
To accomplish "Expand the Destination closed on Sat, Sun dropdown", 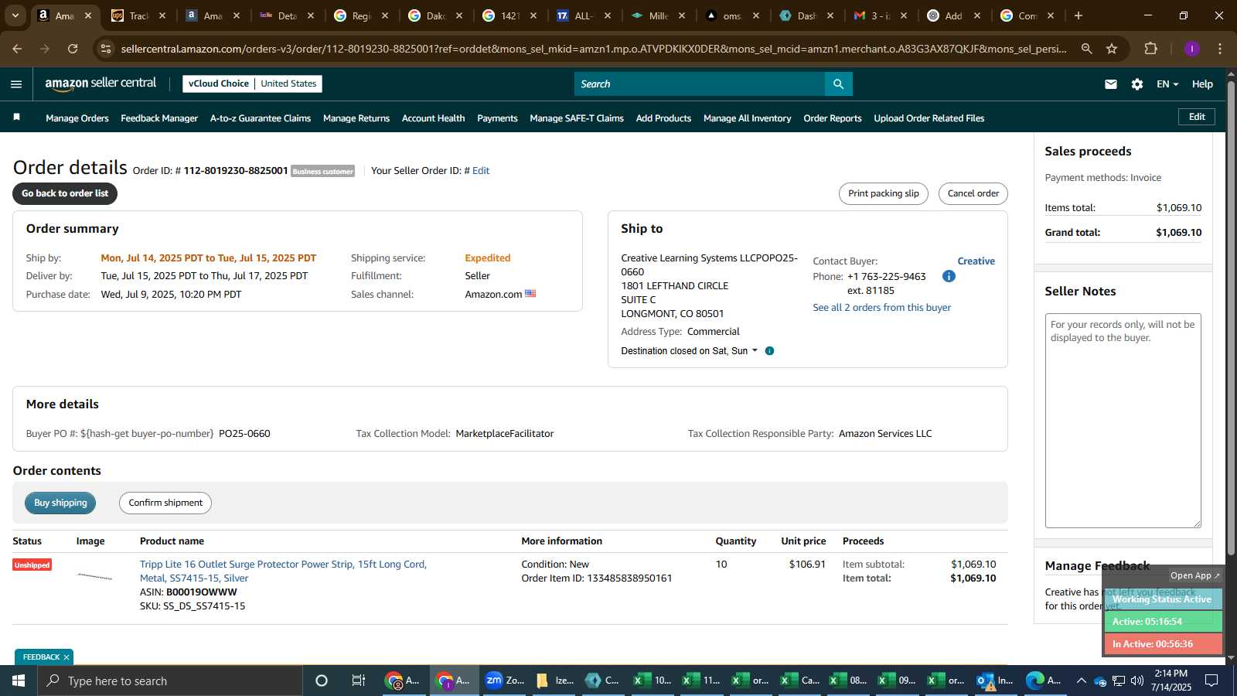I will 690,351.
